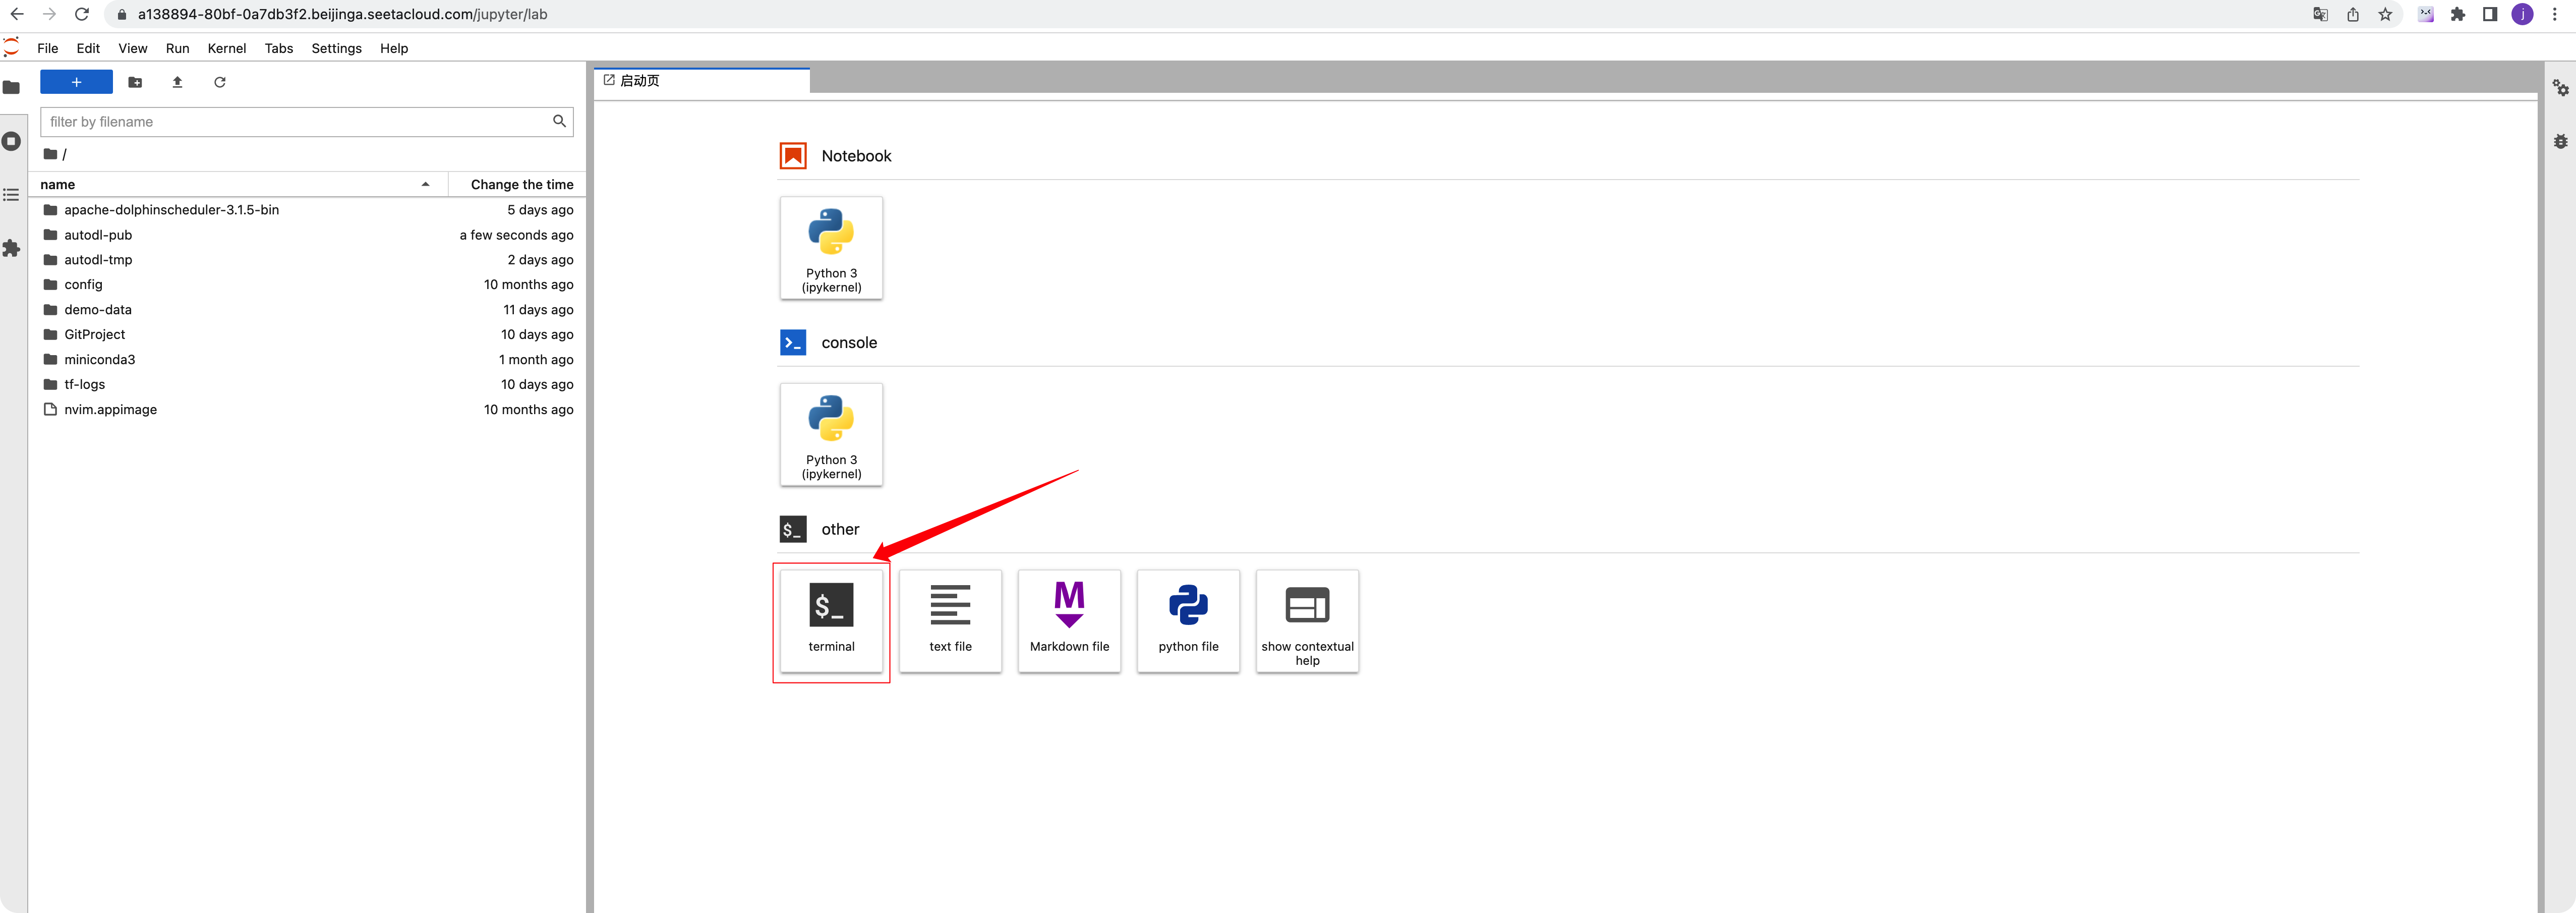Open the Settings menu

click(336, 48)
